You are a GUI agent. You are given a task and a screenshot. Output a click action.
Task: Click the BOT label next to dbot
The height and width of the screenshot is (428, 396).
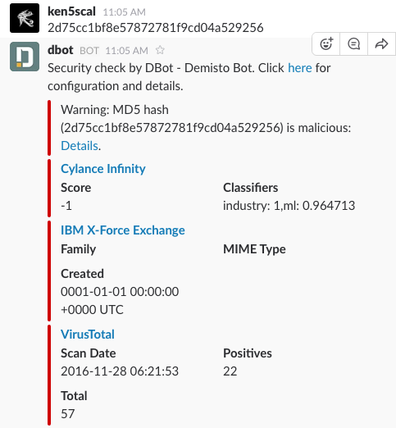(x=89, y=51)
